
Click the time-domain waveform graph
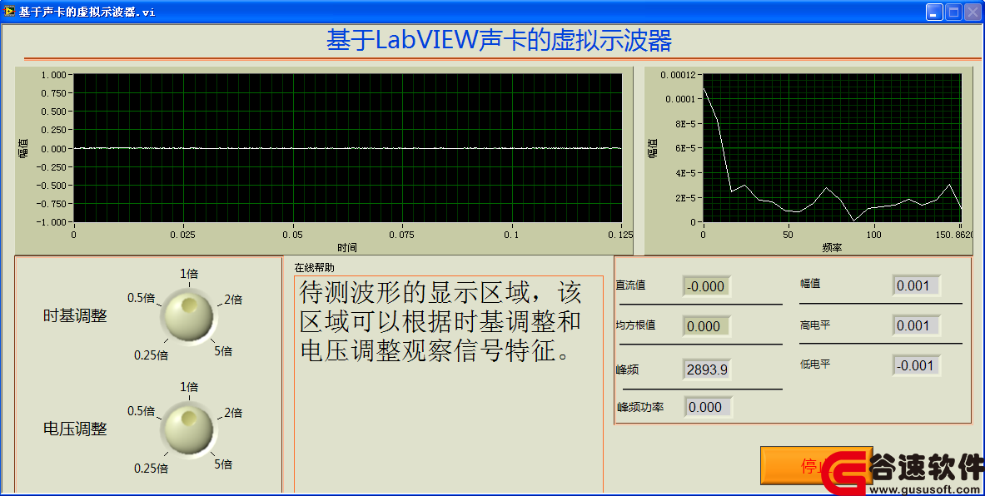pos(347,148)
